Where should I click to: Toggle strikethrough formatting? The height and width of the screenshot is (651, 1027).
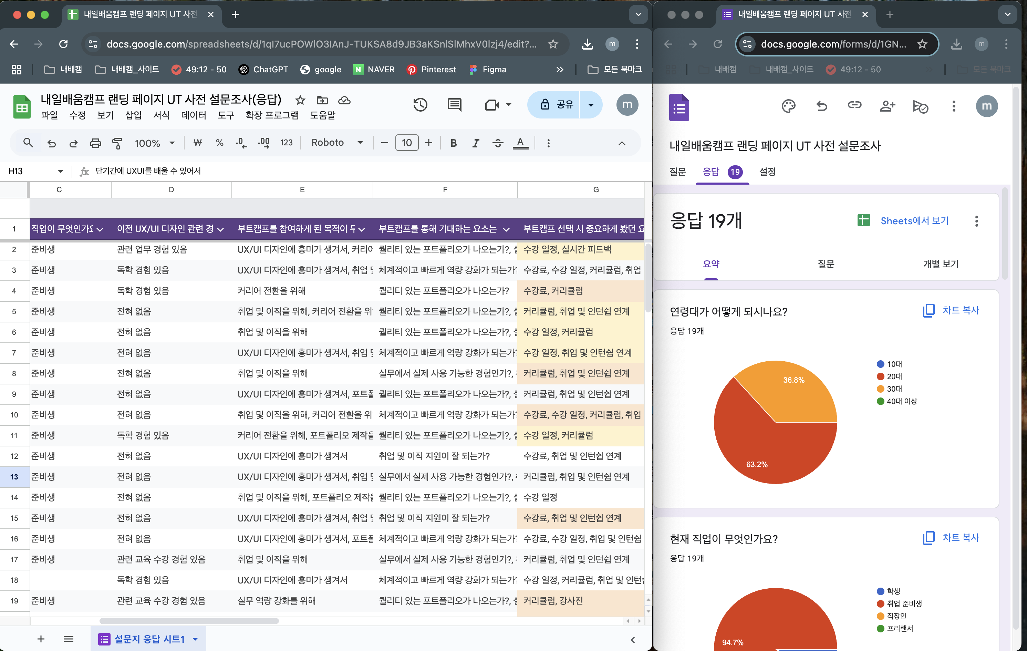click(498, 143)
